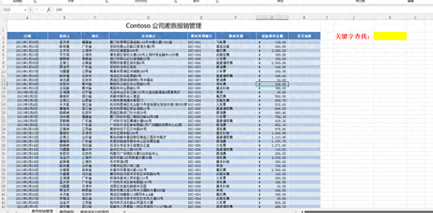
Task: Click the 贵阳市云岩区中山西路51号 address cell
Action: (x=148, y=84)
